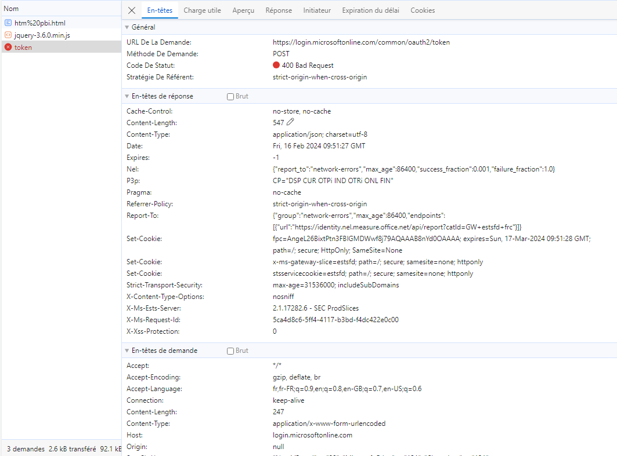Close the request details panel
Image resolution: width=617 pixels, height=456 pixels.
[132, 10]
